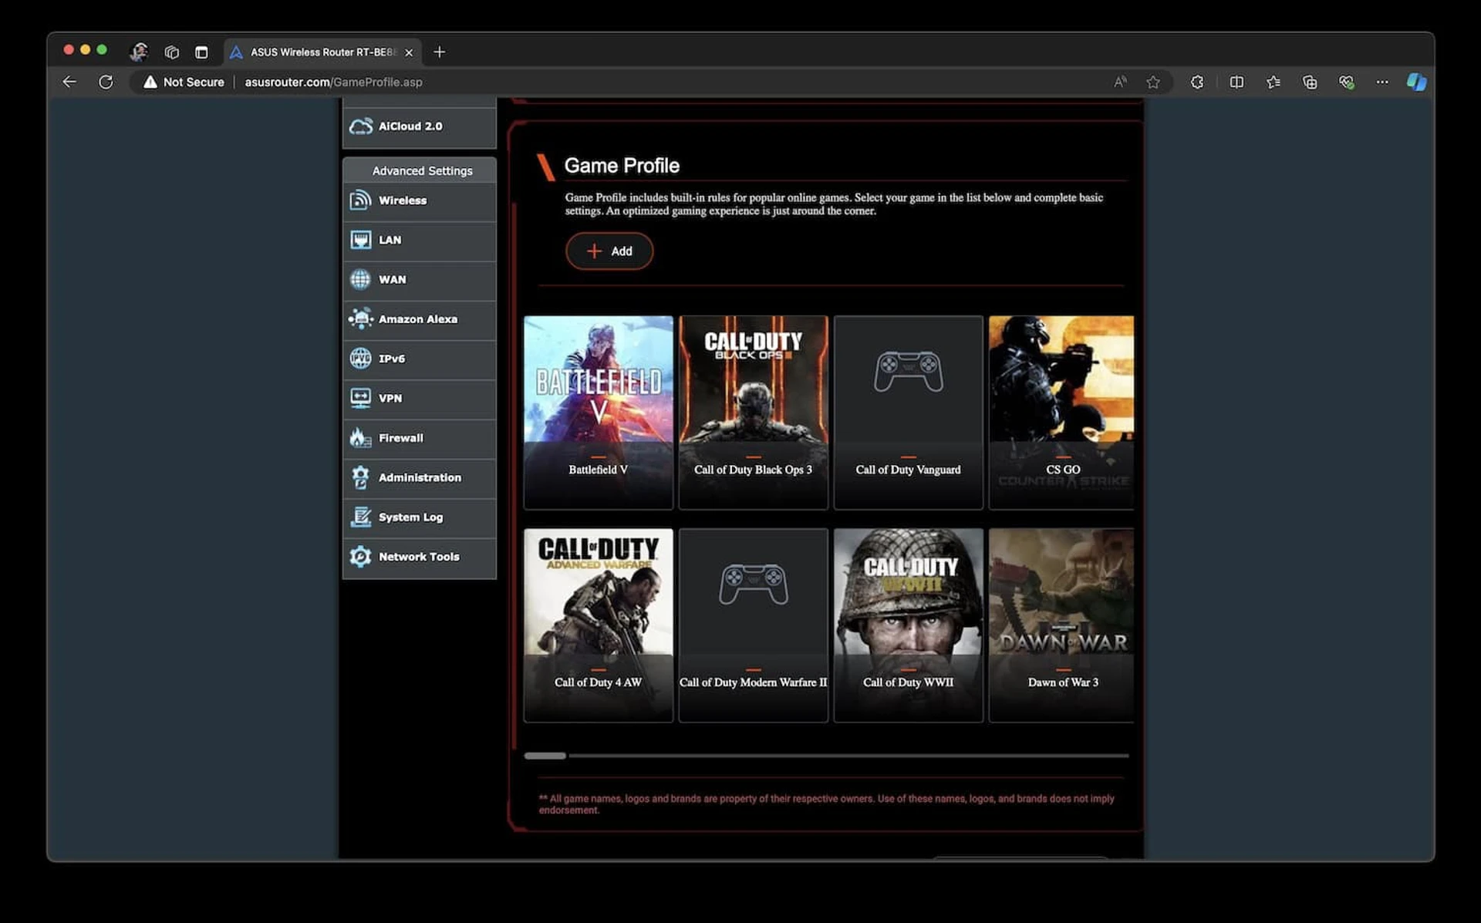The height and width of the screenshot is (923, 1481).
Task: Open the Firewall settings entry
Action: click(x=419, y=439)
